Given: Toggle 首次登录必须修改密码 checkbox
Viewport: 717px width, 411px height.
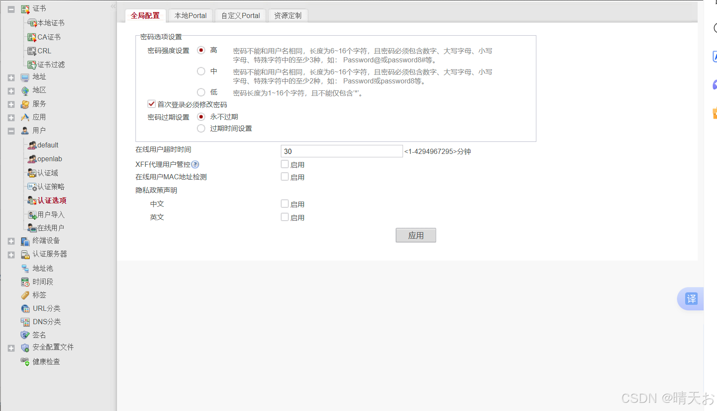Looking at the screenshot, I should (151, 104).
